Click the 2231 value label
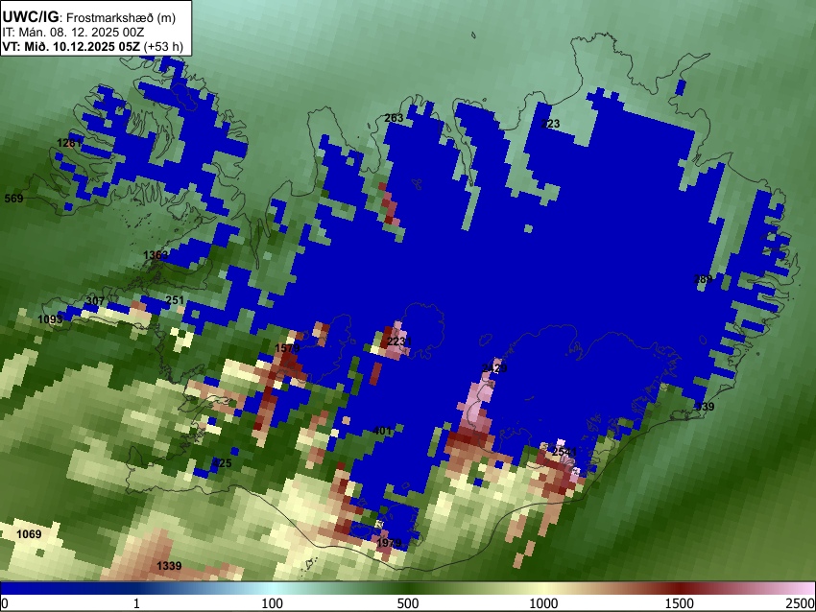 [399, 341]
